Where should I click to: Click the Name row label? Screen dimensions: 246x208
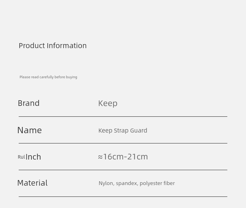(x=30, y=130)
